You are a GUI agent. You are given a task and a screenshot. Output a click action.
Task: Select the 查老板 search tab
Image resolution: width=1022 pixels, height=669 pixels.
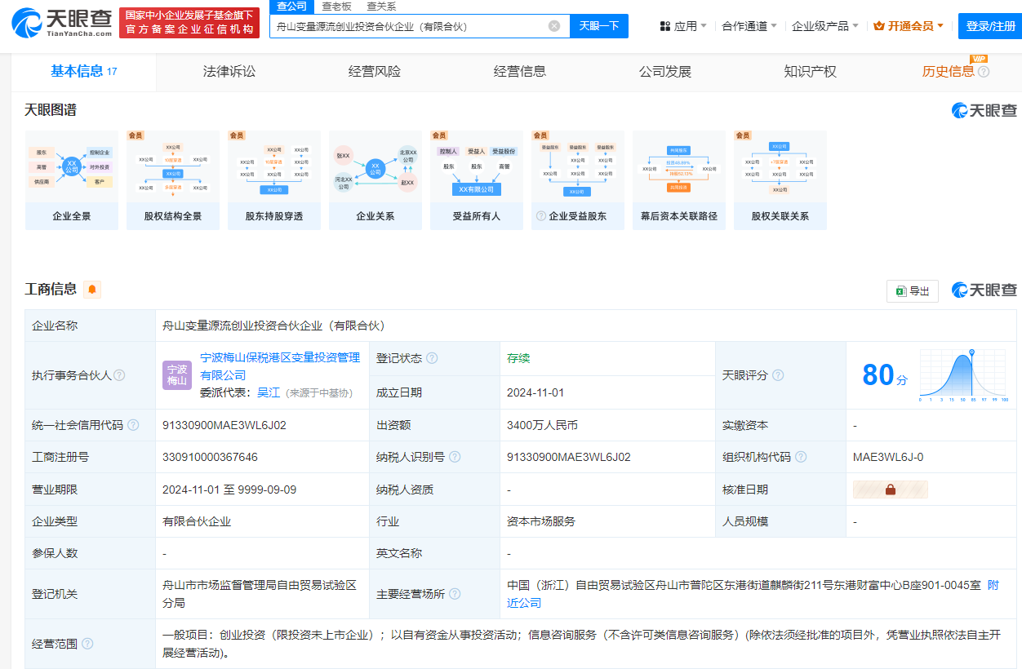click(336, 7)
